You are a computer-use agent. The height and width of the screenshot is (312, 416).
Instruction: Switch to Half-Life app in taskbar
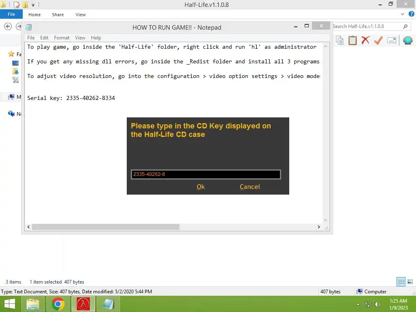click(x=83, y=304)
